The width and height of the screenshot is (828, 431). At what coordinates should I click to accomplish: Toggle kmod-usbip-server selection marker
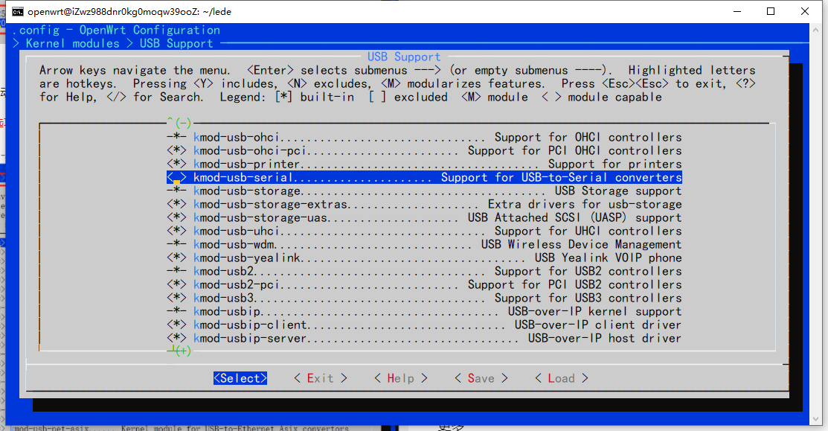click(x=177, y=339)
